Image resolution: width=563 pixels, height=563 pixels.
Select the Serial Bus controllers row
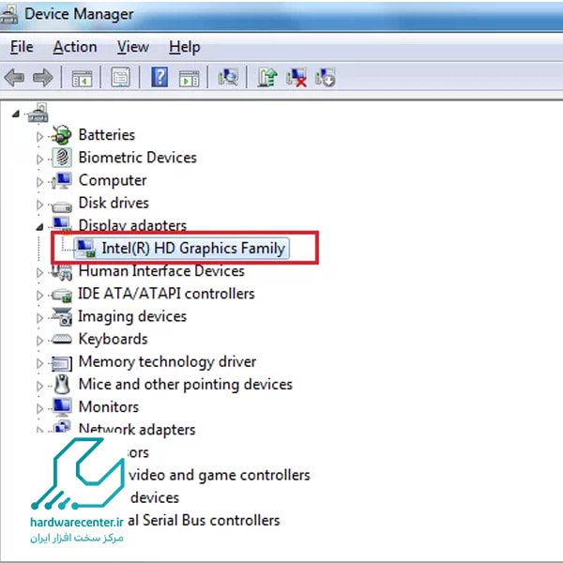204,520
